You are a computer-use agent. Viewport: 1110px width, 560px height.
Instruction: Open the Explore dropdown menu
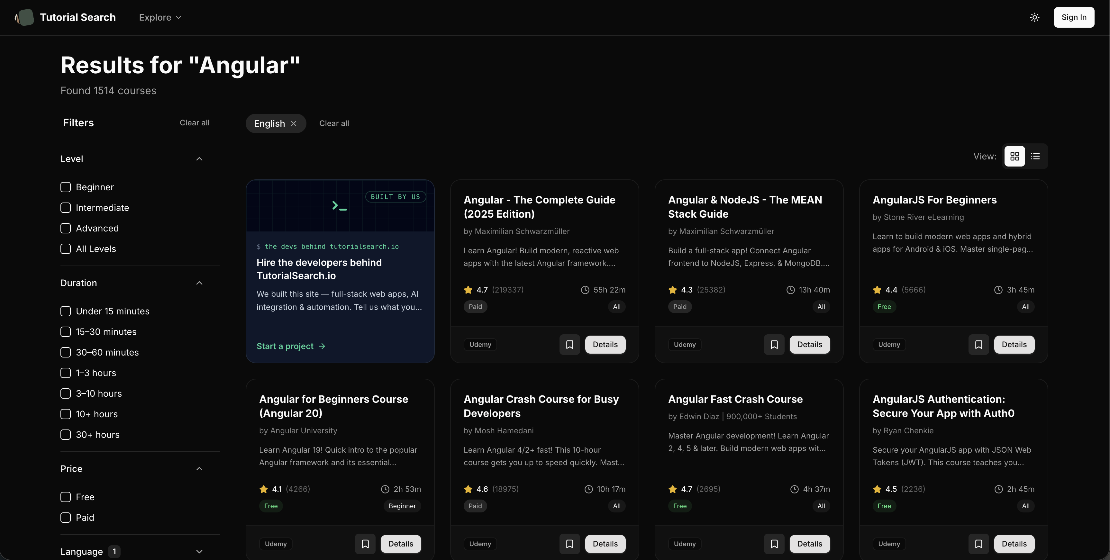[160, 17]
